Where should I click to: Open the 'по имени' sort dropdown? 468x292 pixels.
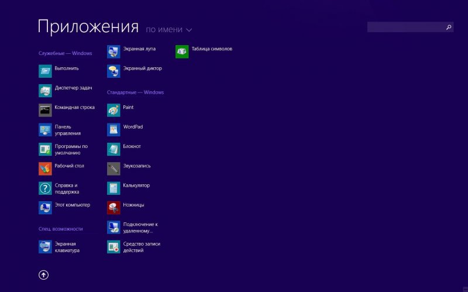[168, 30]
